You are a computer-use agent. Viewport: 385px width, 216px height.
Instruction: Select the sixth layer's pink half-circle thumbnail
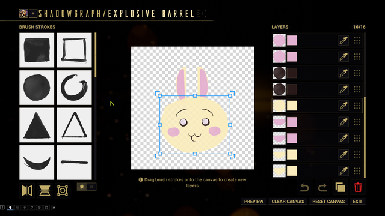[x=279, y=122]
